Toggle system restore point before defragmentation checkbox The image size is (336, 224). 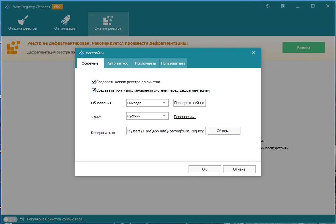(x=93, y=90)
